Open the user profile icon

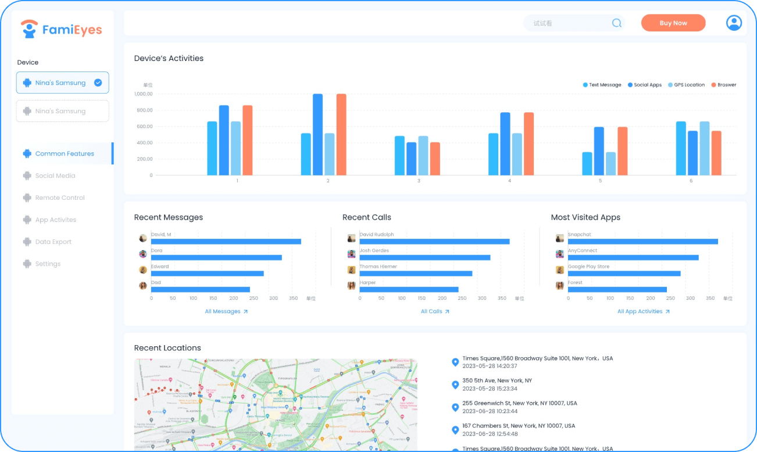click(x=734, y=23)
